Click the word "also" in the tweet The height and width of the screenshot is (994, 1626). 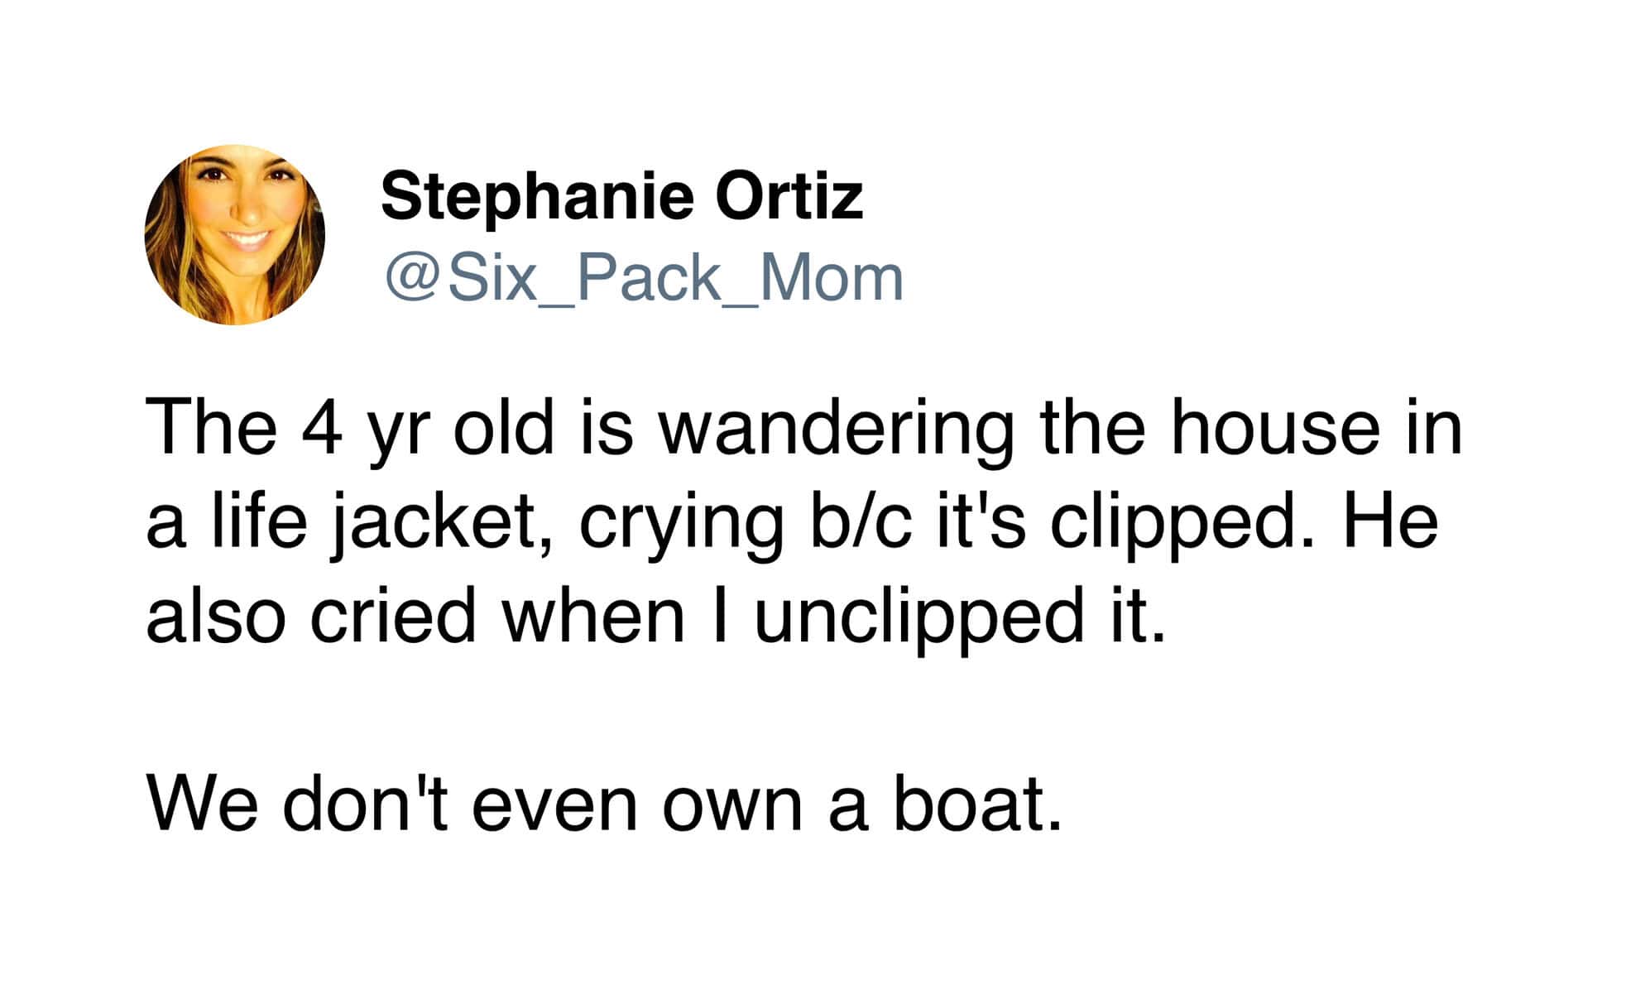[215, 616]
